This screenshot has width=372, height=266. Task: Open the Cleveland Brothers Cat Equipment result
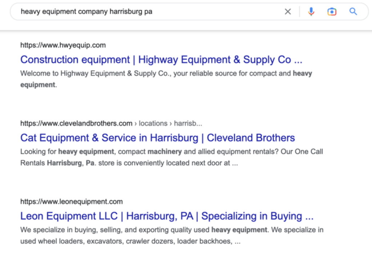[157, 138]
